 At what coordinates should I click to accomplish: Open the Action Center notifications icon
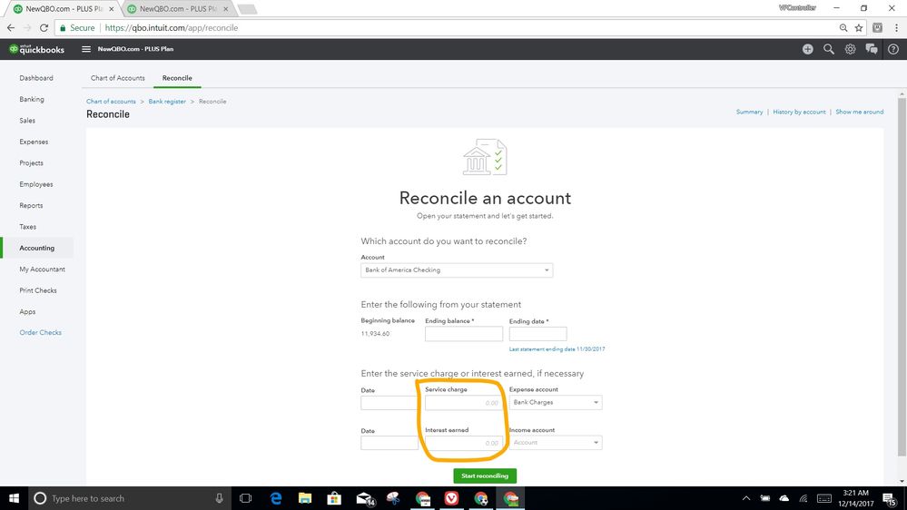[x=891, y=498]
